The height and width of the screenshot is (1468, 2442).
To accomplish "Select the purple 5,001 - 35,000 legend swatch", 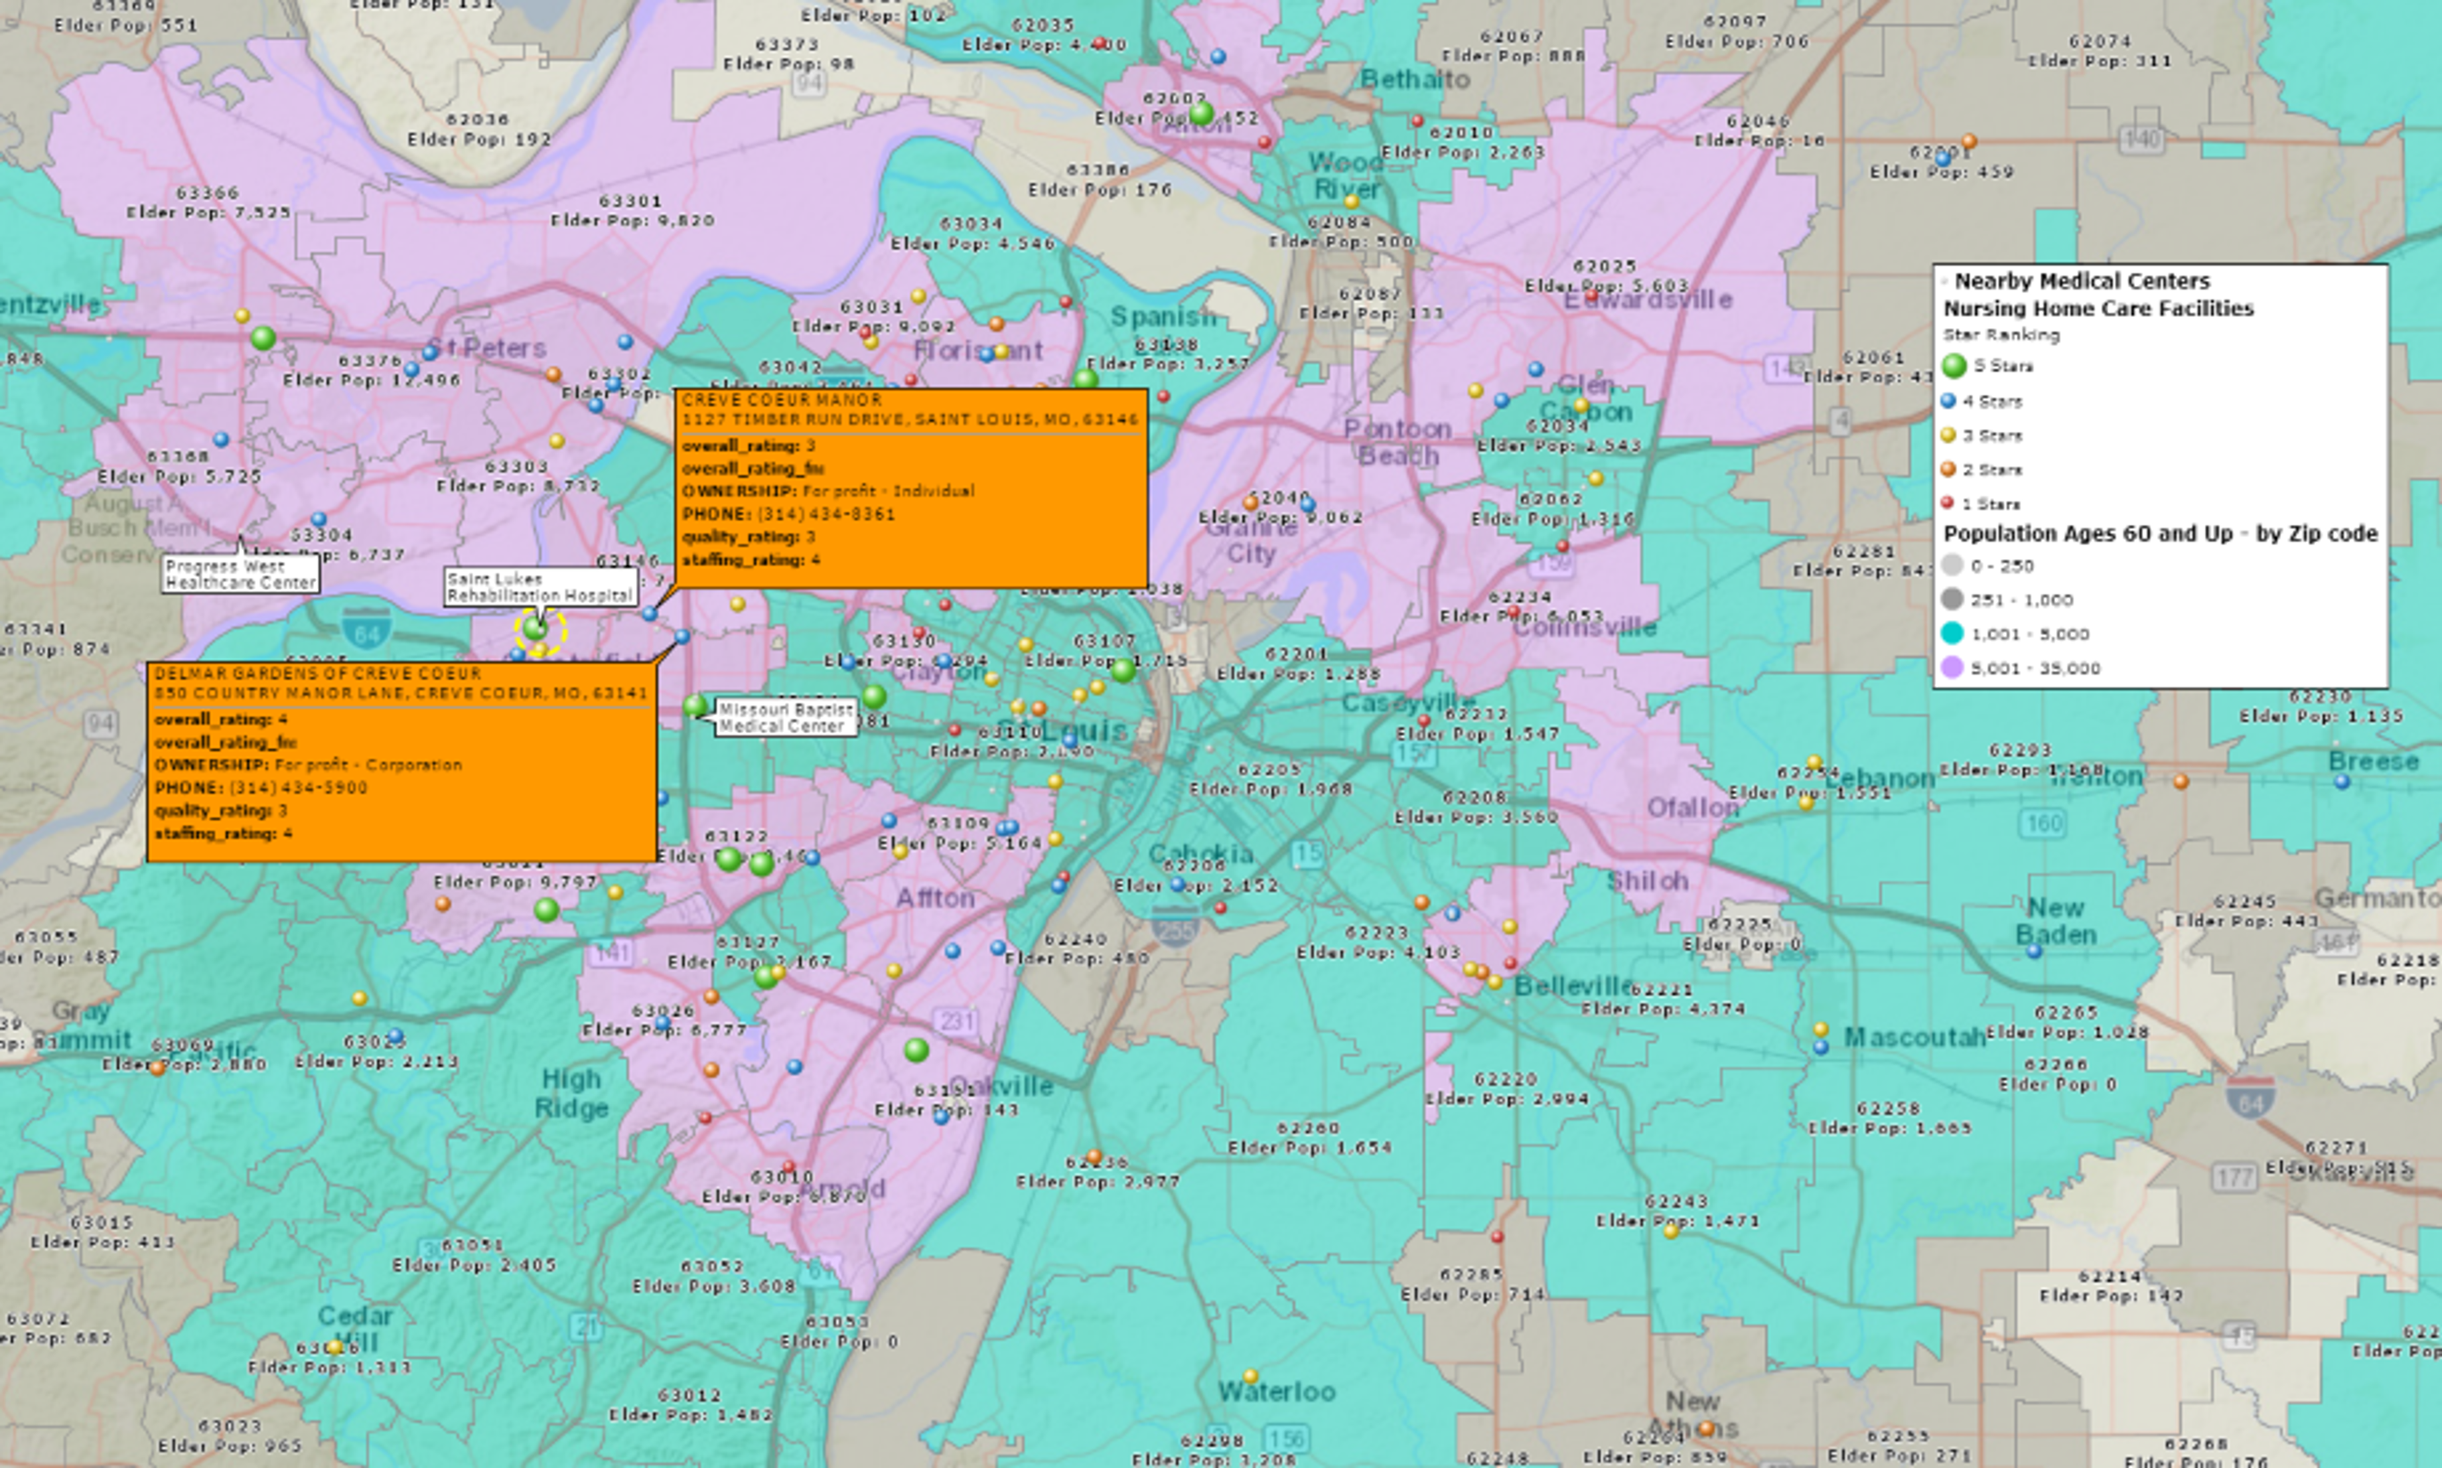I will [1954, 668].
